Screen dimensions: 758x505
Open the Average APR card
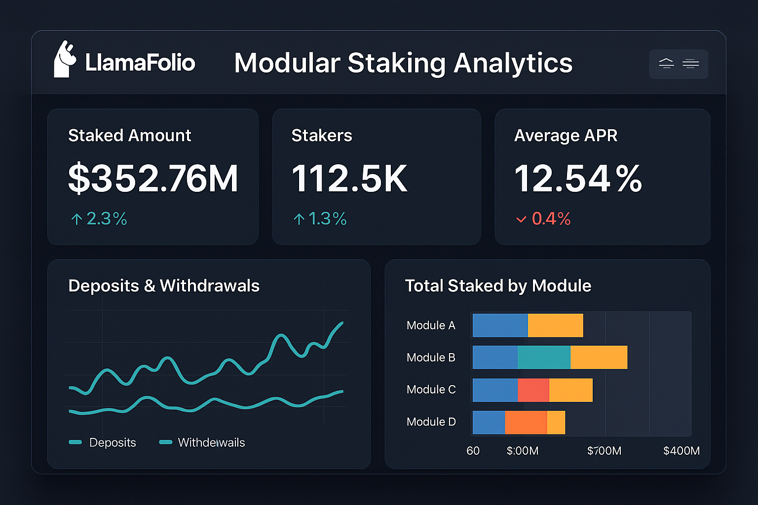coord(602,177)
